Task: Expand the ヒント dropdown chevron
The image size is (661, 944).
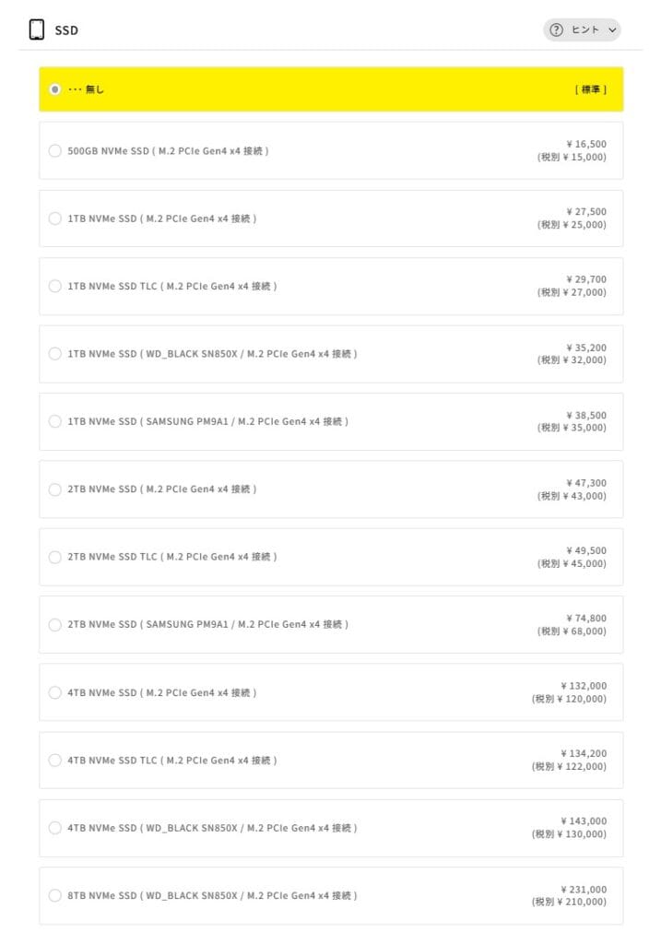Action: tap(612, 30)
